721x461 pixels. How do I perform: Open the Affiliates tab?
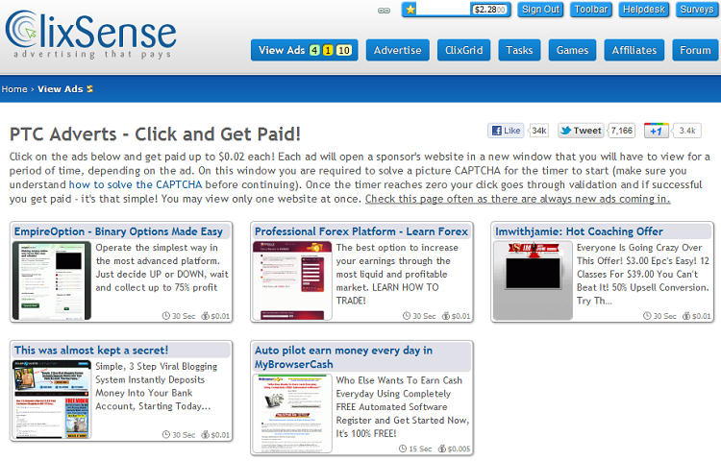(634, 50)
